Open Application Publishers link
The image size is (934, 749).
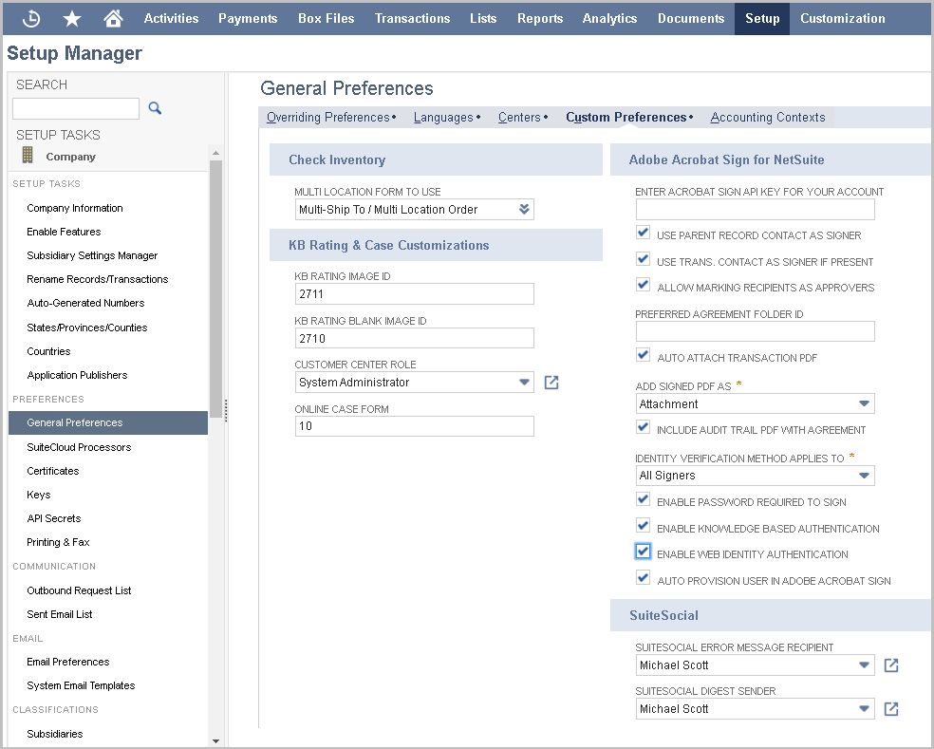77,375
